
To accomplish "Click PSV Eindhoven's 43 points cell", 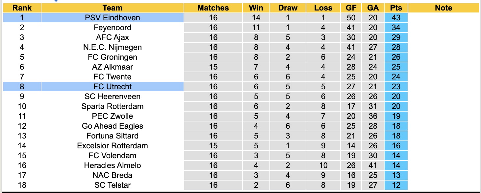I will (x=396, y=18).
